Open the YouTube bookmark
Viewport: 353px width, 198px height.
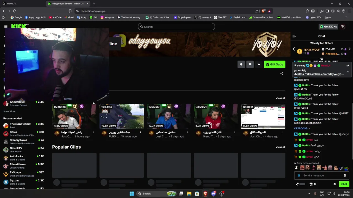pos(55,17)
